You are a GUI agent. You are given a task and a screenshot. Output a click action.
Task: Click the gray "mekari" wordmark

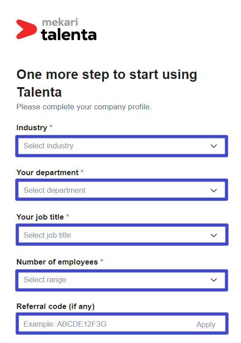pyautogui.click(x=60, y=22)
